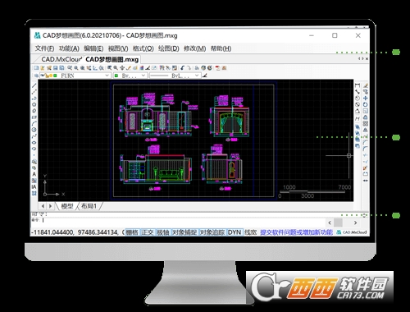Viewport: 410px width, 312px height.
Task: Open the ByLayer color dropdown
Action: (130, 76)
